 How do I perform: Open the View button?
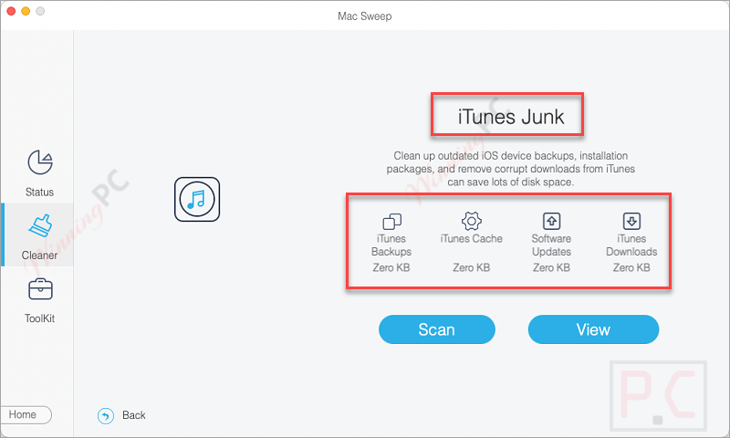pyautogui.click(x=593, y=329)
